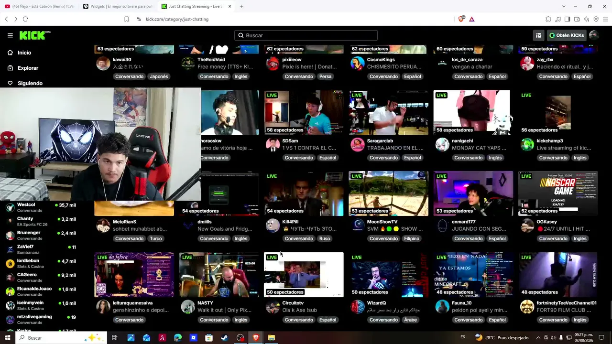Click the Kick Buscar search field
The width and height of the screenshot is (612, 344).
click(x=306, y=35)
